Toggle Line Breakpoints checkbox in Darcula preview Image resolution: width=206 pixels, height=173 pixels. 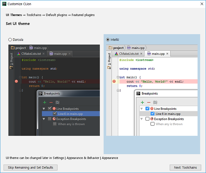pyautogui.click(x=50, y=109)
